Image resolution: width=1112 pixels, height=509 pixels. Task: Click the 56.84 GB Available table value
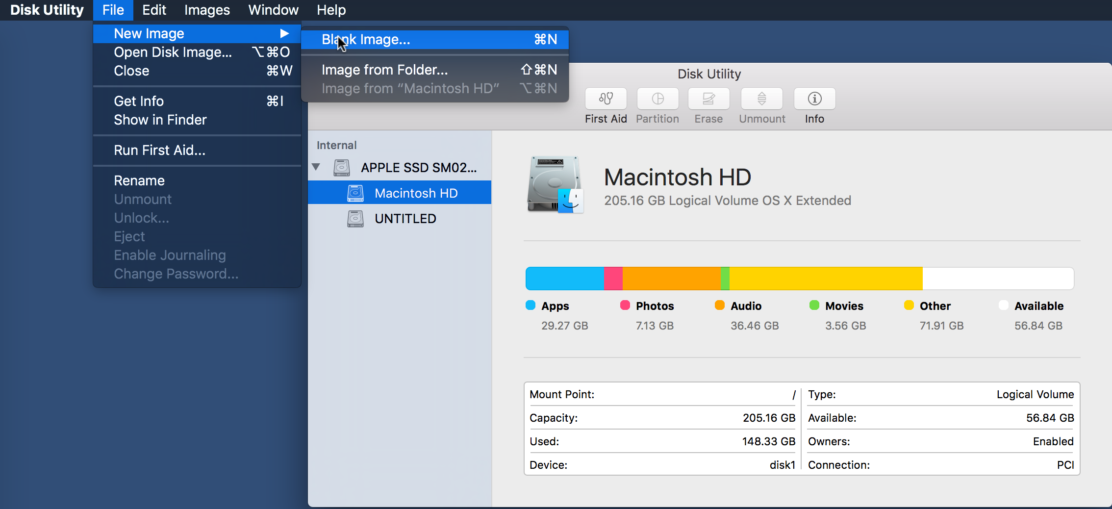click(1050, 418)
